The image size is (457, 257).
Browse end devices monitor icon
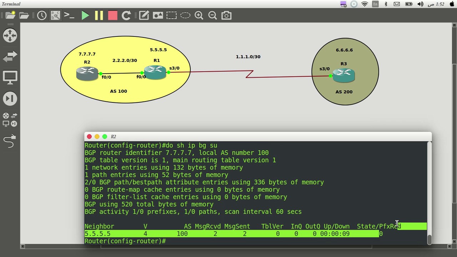(x=10, y=77)
